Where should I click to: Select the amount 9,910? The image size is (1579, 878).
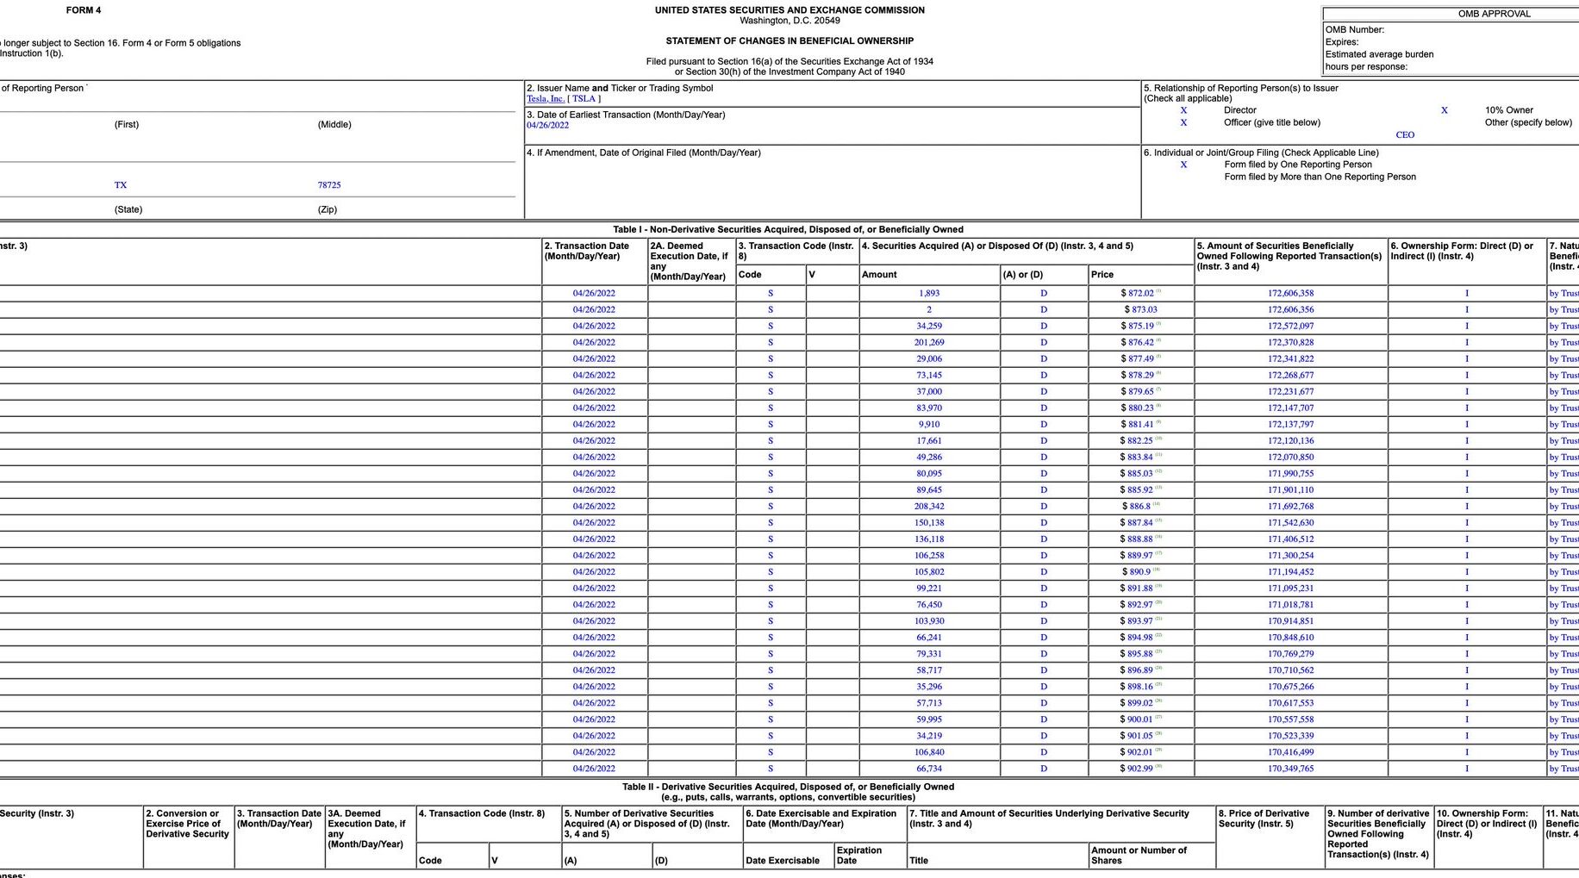(929, 425)
